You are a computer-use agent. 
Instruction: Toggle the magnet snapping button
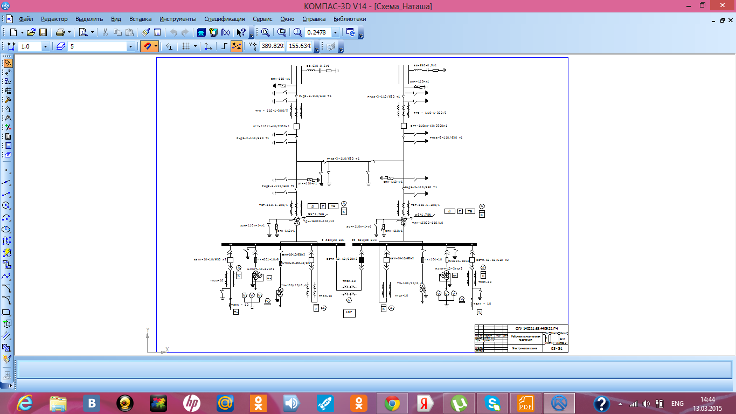[x=147, y=46]
